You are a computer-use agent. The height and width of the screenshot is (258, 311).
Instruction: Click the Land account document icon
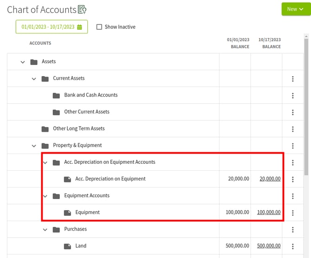coord(67,246)
